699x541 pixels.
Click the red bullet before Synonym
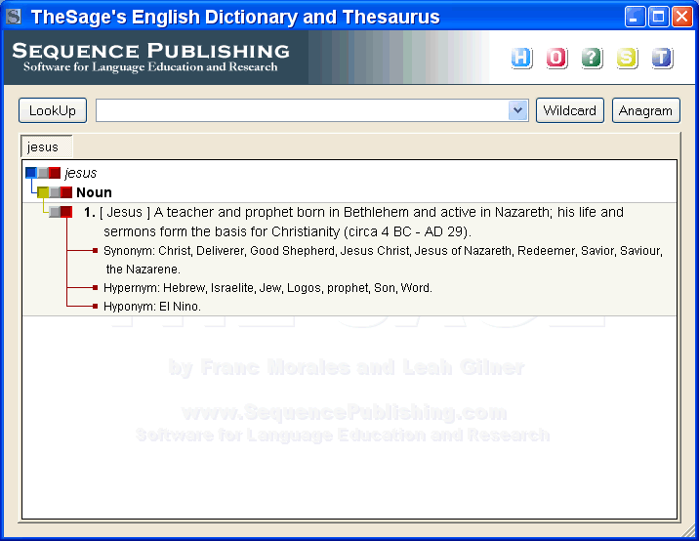pyautogui.click(x=95, y=251)
